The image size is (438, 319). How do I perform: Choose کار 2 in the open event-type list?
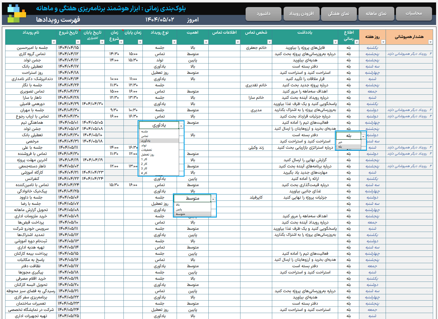click(159, 164)
